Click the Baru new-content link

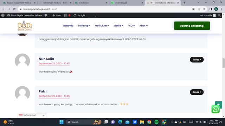(x=57, y=15)
